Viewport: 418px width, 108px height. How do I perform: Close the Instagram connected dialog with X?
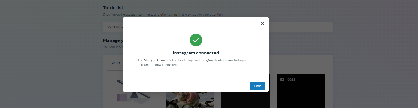coord(262,23)
